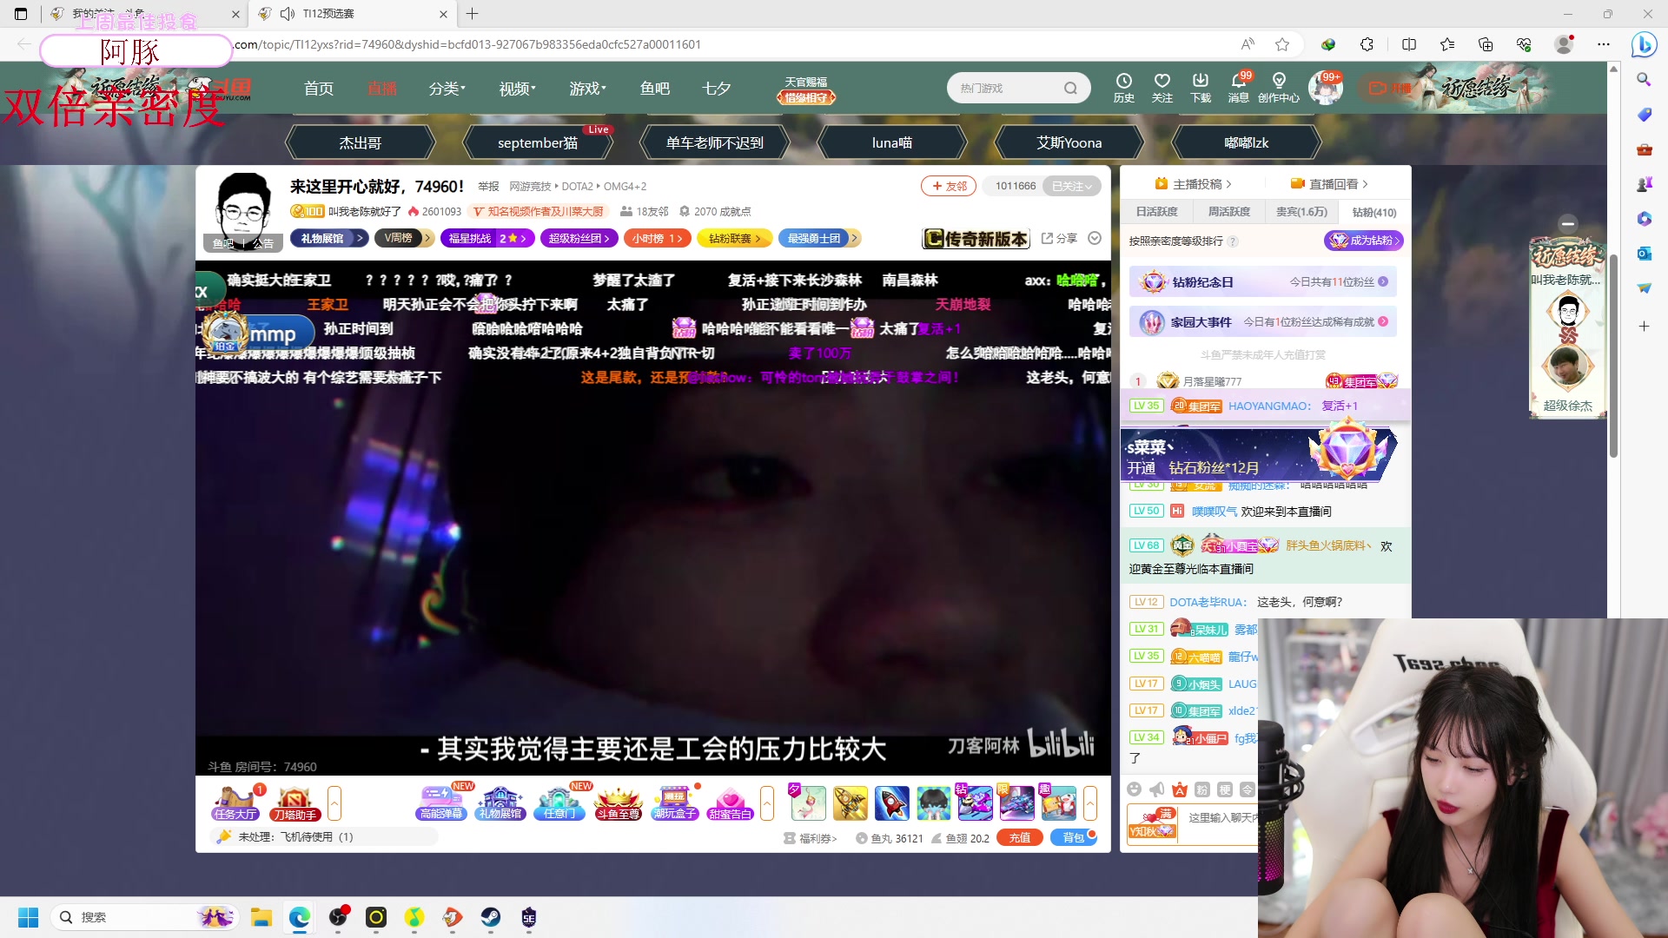Image resolution: width=1668 pixels, height=938 pixels.
Task: Open the 潮玩盒子 icon
Action: coord(675,803)
